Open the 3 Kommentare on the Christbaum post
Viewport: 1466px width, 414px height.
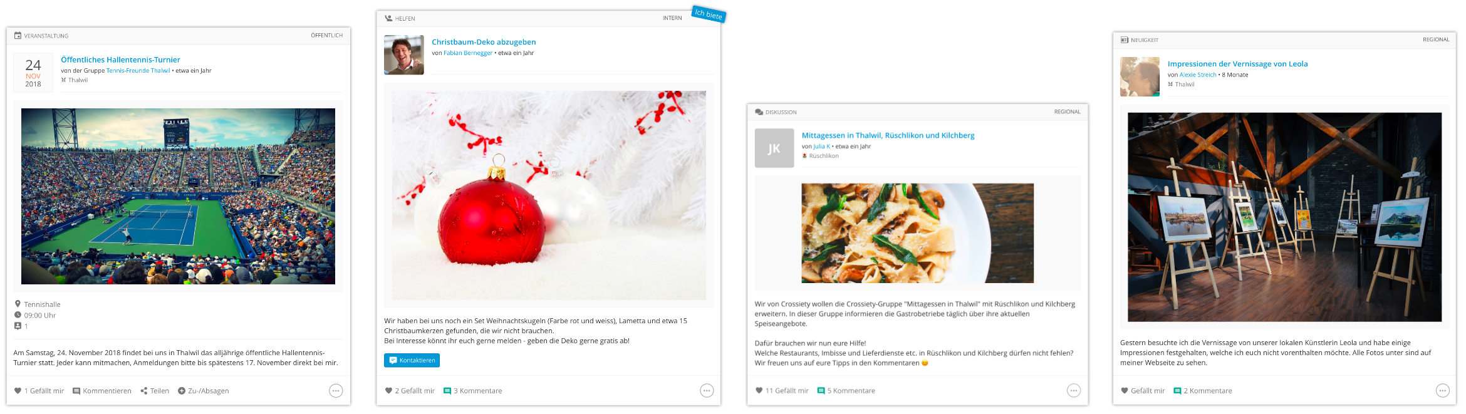pos(473,391)
